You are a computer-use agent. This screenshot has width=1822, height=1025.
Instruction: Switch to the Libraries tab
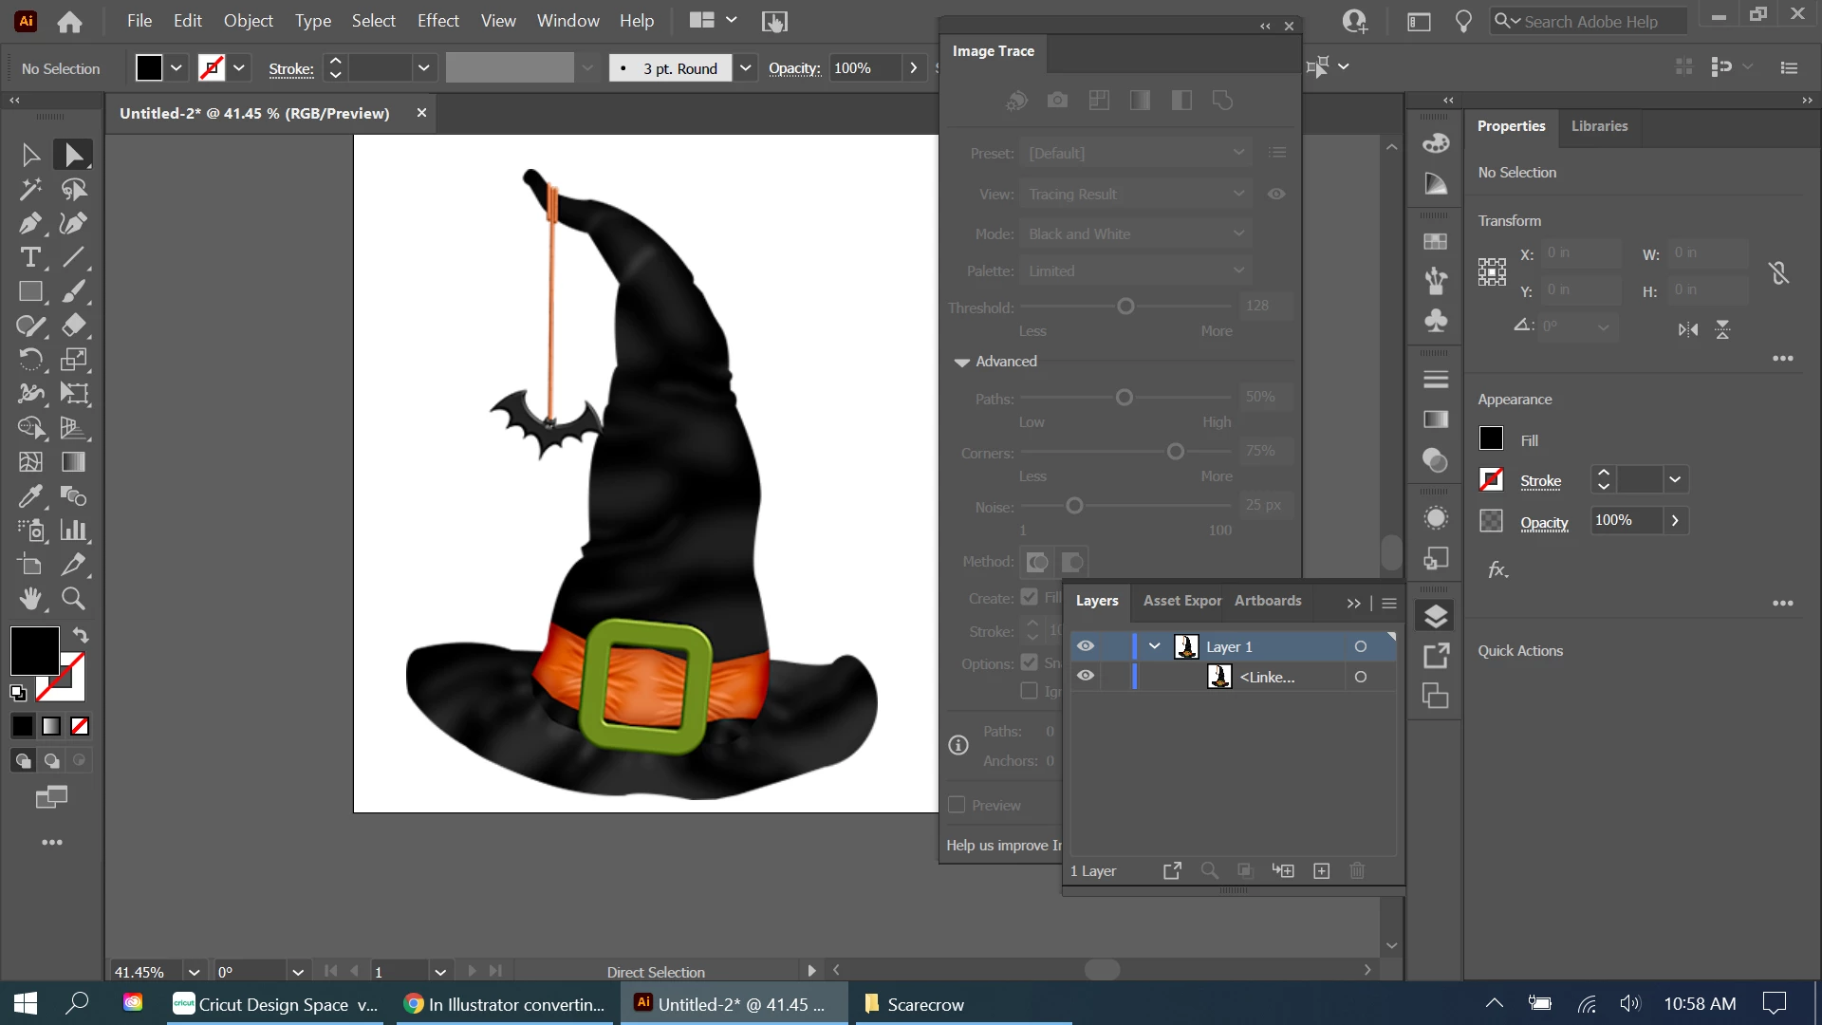point(1598,126)
